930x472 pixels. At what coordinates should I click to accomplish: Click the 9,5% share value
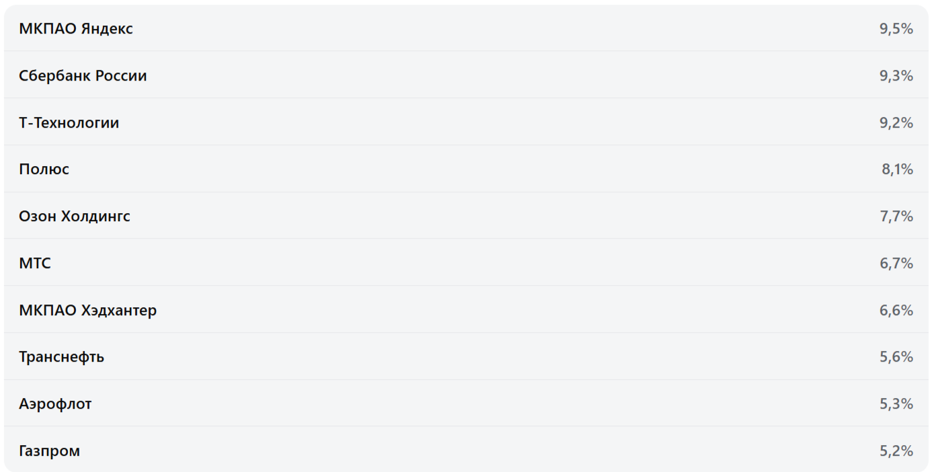(x=896, y=29)
